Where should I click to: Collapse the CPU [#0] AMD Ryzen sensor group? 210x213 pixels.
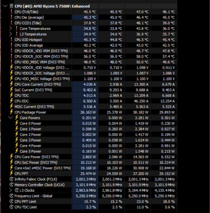[x=5, y=6]
